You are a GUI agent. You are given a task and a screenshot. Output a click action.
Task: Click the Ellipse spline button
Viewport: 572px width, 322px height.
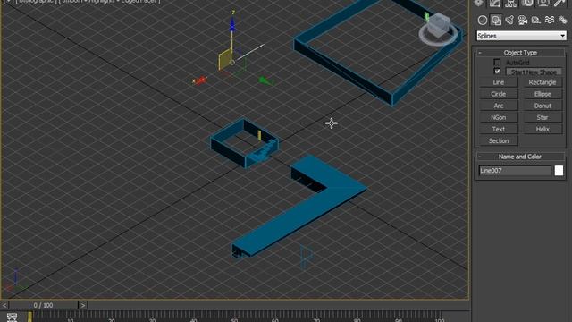(543, 94)
